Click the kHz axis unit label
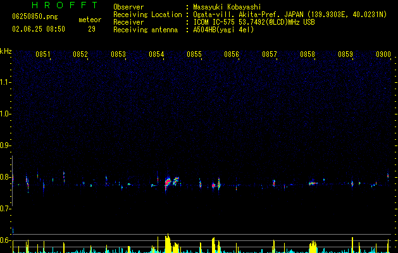Viewport: 398px width, 253px height. 6,51
